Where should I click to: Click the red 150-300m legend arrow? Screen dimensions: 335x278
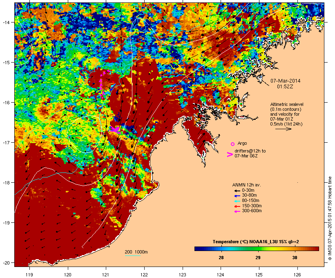click(x=237, y=206)
